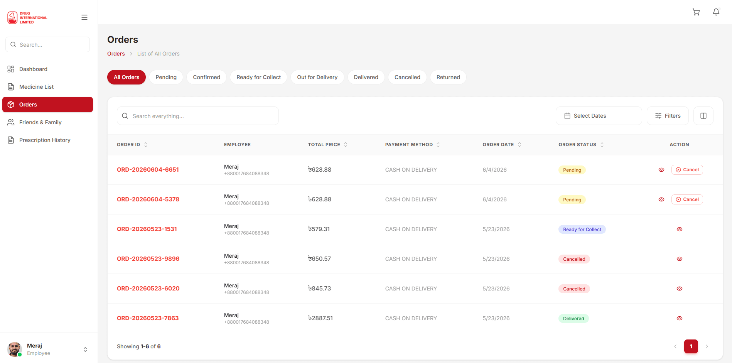Open order link ORD-20260604-6651
Viewport: 732px width, 363px height.
coord(148,170)
